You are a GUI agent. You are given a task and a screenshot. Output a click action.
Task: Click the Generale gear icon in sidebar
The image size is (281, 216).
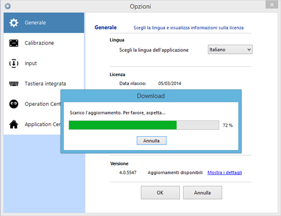(x=13, y=22)
